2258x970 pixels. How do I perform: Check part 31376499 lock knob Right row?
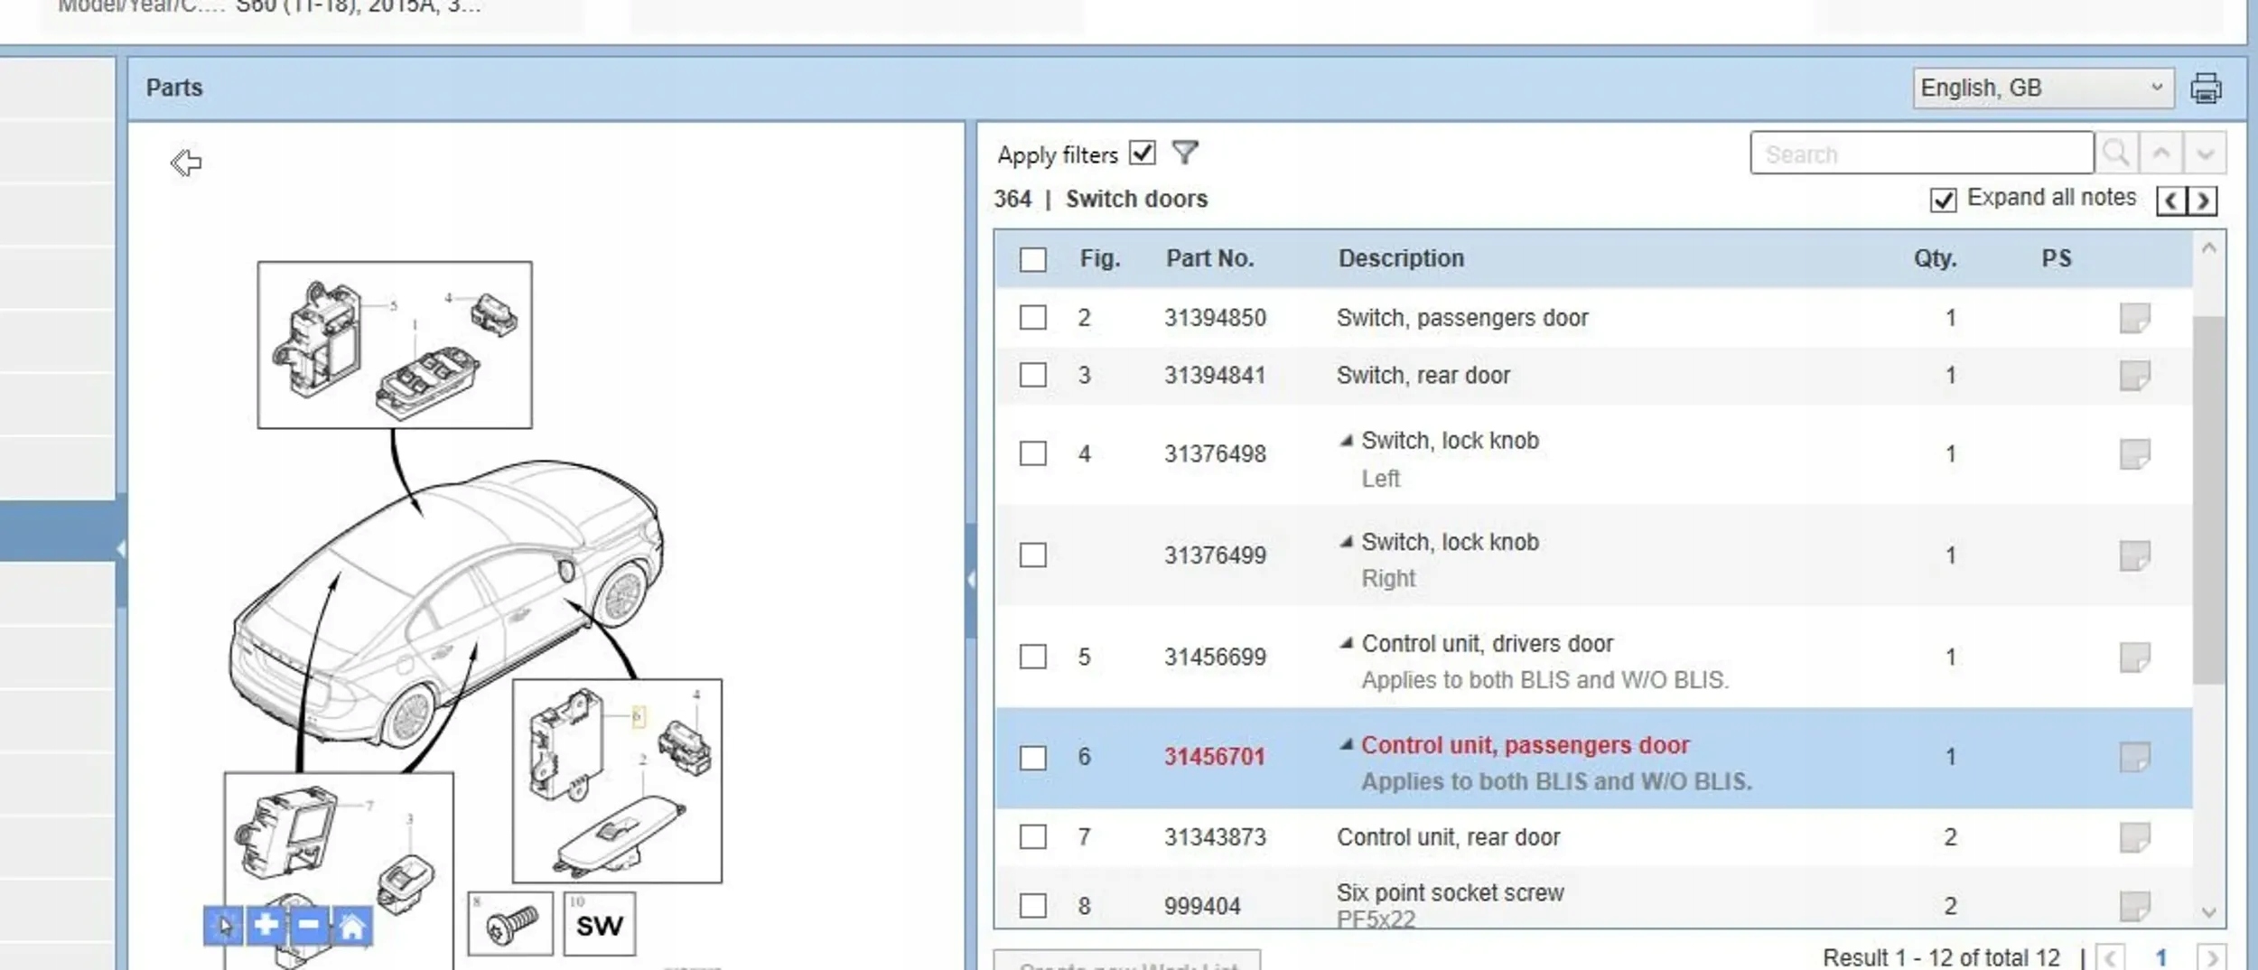tap(1032, 555)
